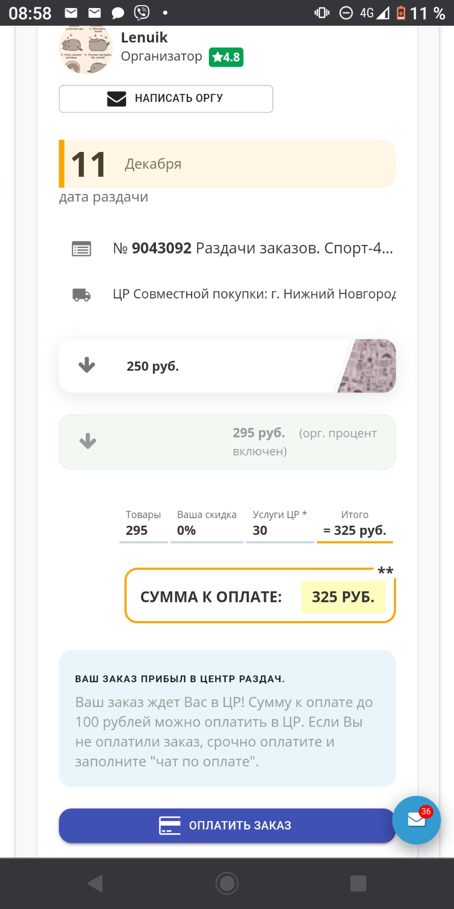This screenshot has width=454, height=909.
Task: Open purchase № 9043092 link
Action: pos(252,248)
